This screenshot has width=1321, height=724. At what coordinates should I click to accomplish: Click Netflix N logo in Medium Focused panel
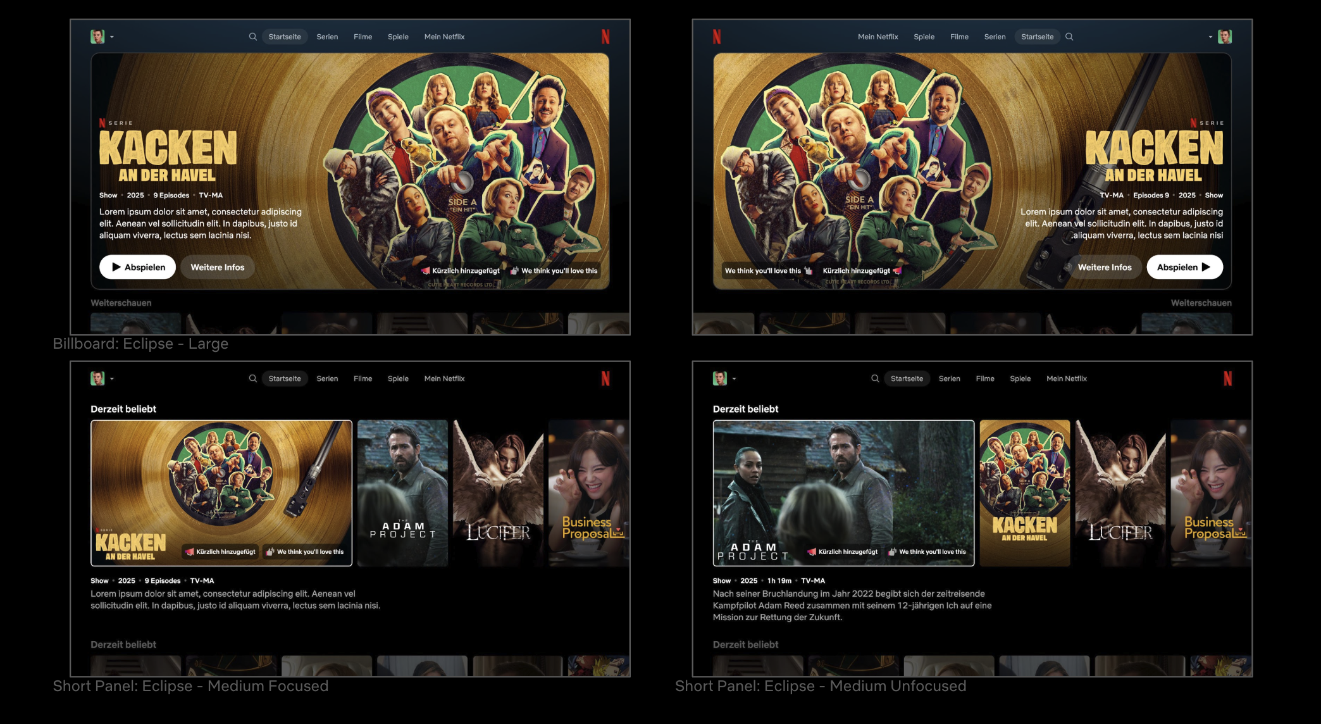pos(605,378)
